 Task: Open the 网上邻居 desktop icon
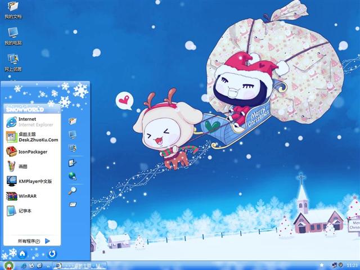[13, 62]
